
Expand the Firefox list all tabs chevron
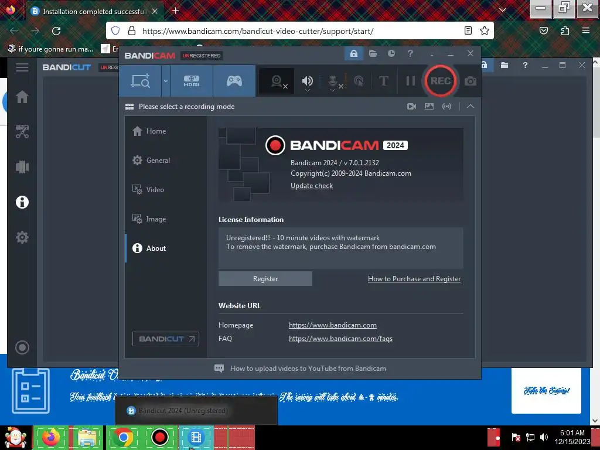point(503,11)
